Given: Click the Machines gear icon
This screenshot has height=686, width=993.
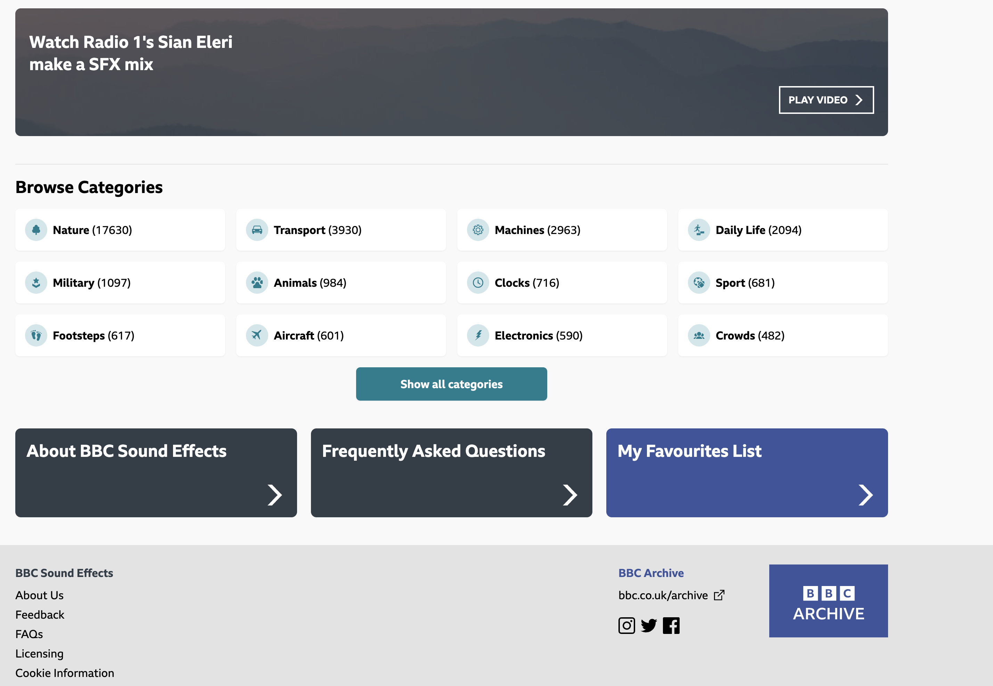Looking at the screenshot, I should (x=478, y=230).
